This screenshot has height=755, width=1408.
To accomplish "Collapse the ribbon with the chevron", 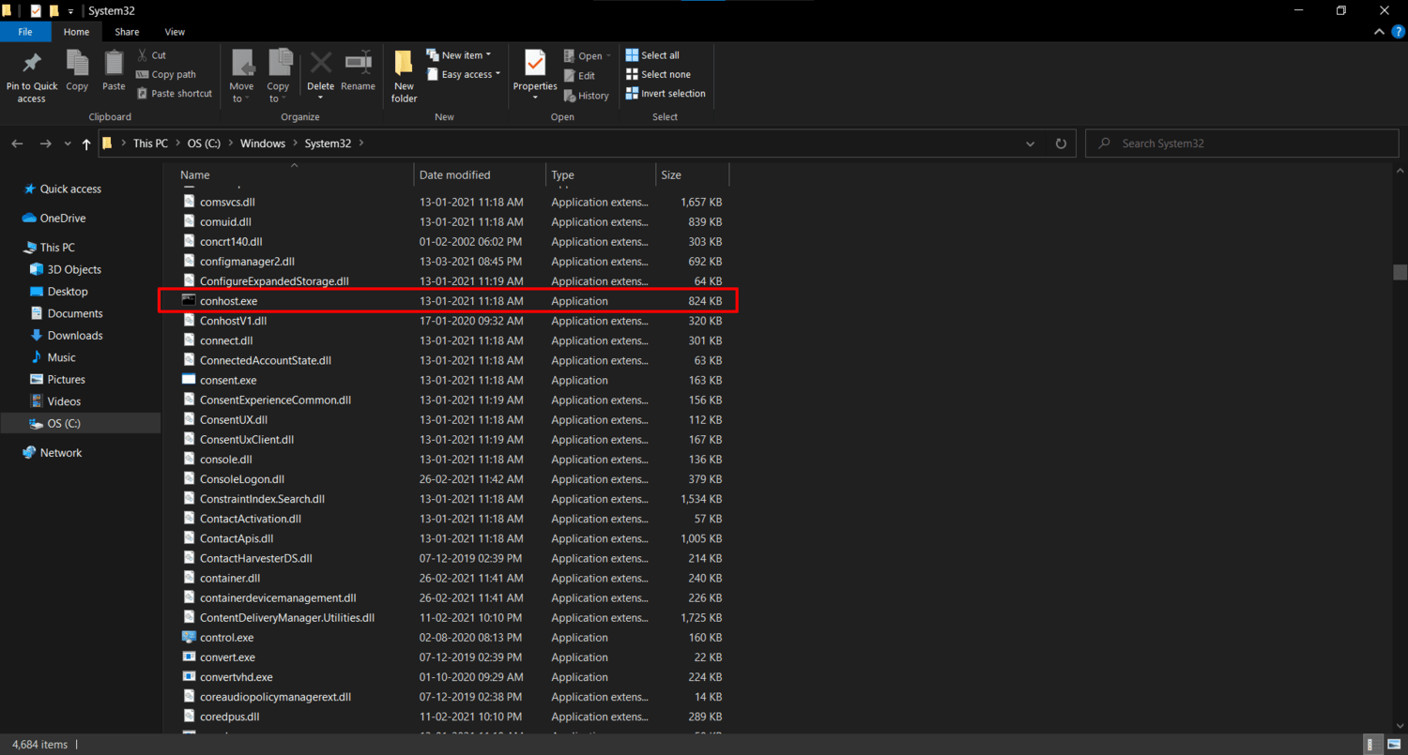I will (1380, 32).
